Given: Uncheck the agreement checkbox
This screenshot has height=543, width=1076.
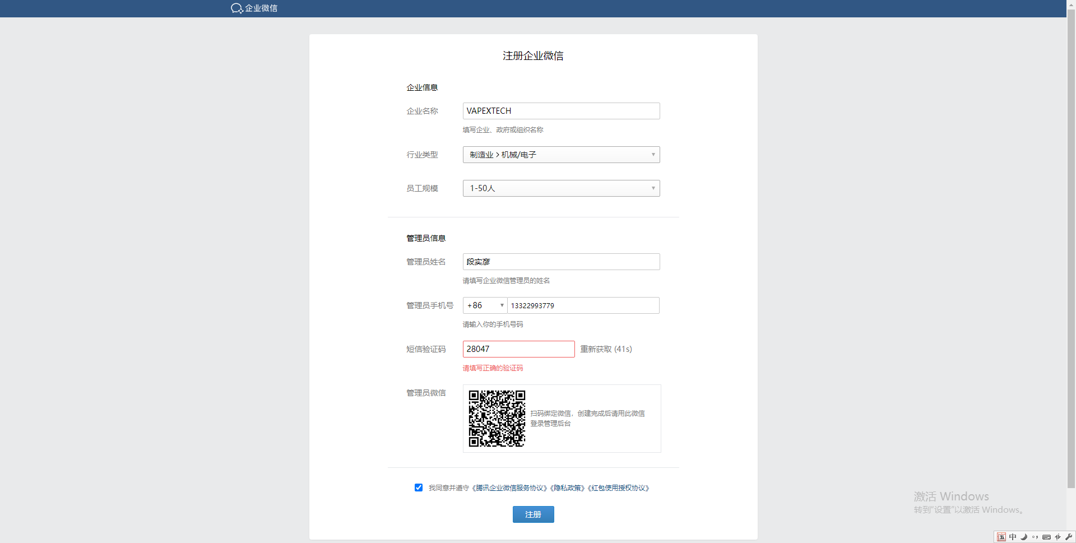Looking at the screenshot, I should 419,488.
